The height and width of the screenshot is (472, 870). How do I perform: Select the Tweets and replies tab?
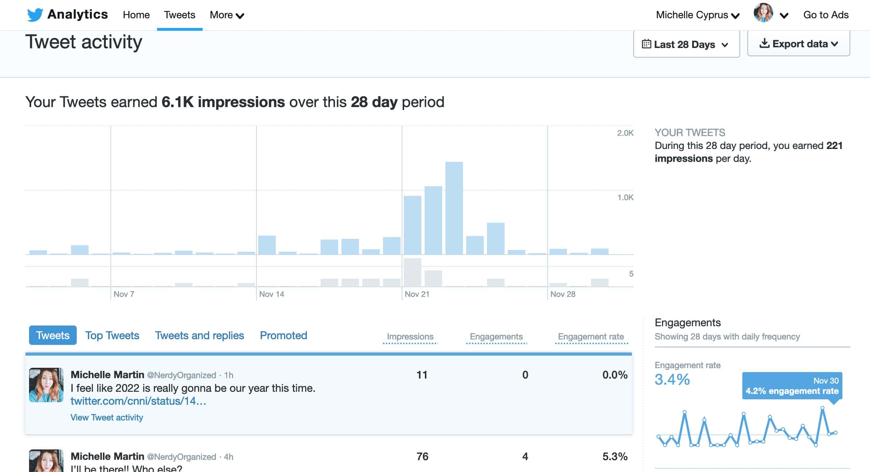click(199, 336)
